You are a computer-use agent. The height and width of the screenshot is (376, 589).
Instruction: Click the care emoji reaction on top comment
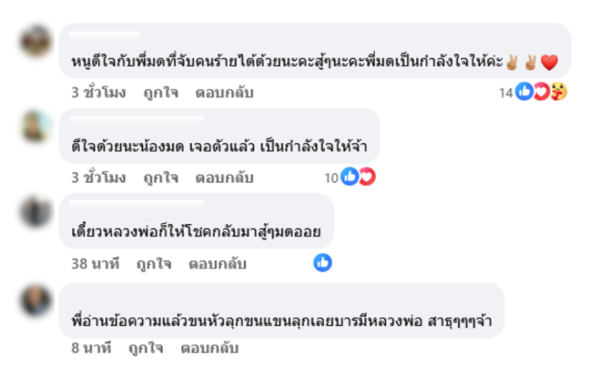pos(558,92)
